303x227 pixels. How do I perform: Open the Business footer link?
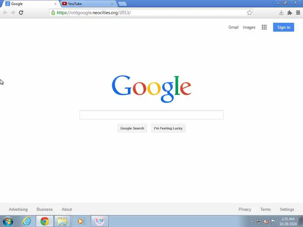45,210
